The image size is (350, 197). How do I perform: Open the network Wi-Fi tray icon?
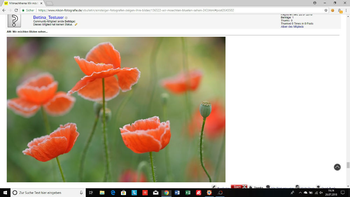pyautogui.click(x=316, y=192)
